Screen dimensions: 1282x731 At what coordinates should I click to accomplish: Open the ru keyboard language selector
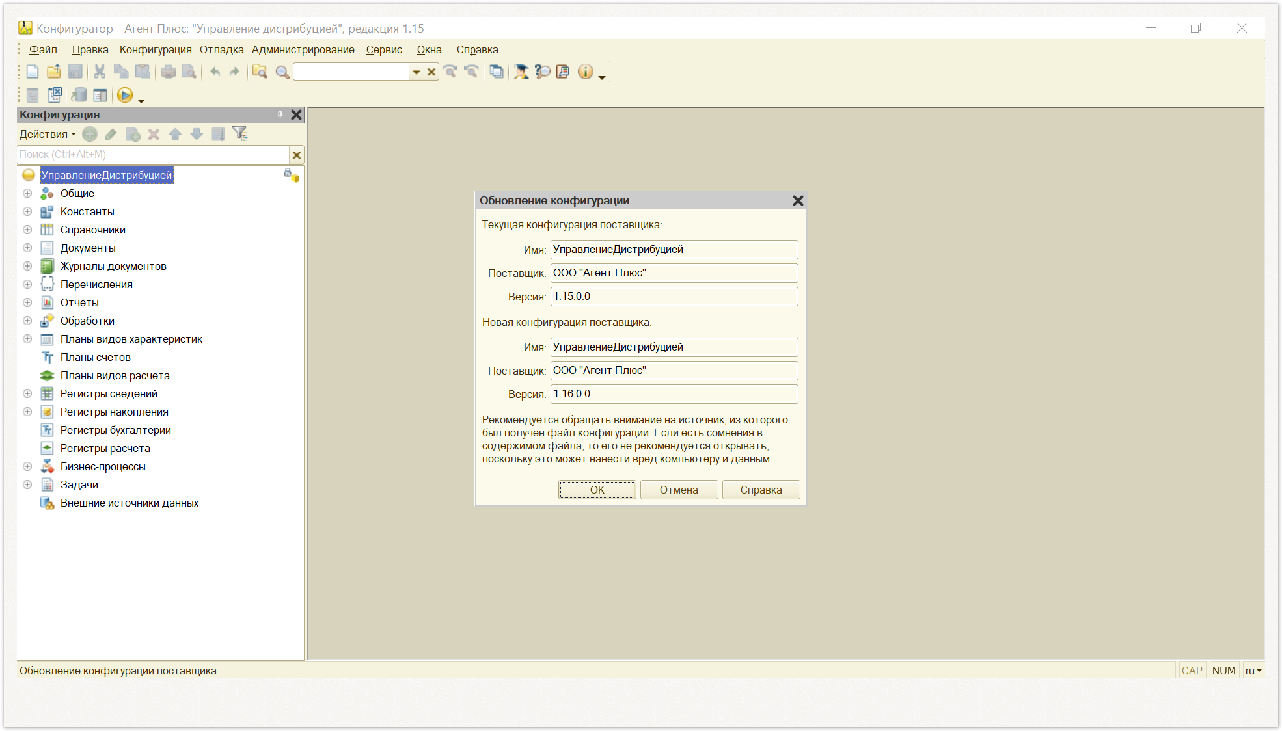pyautogui.click(x=1253, y=671)
